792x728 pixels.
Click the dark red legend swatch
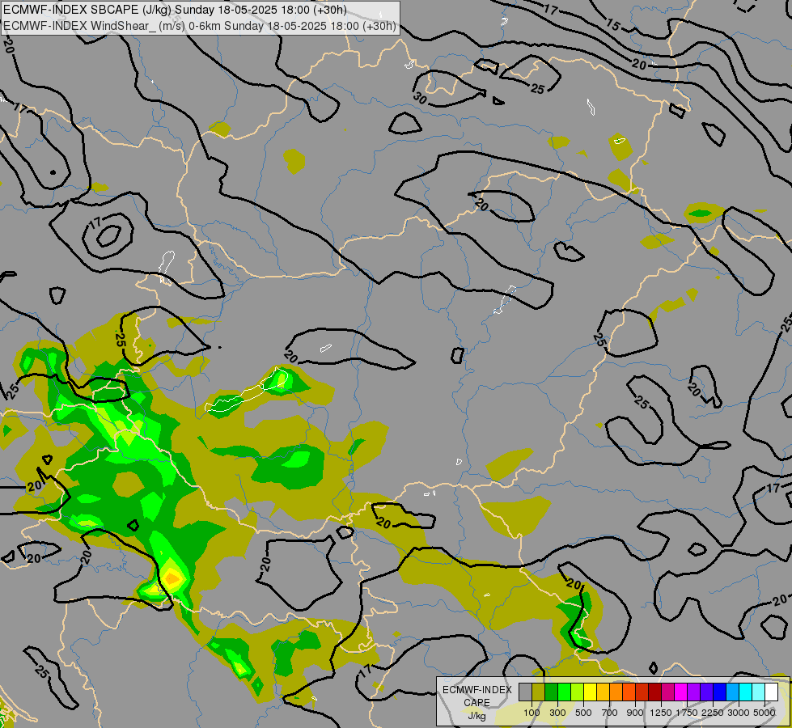coord(654,692)
